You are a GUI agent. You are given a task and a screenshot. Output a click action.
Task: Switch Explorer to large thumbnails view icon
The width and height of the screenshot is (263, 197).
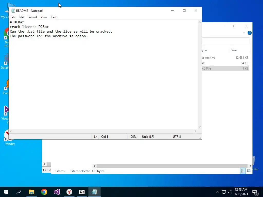click(x=249, y=171)
